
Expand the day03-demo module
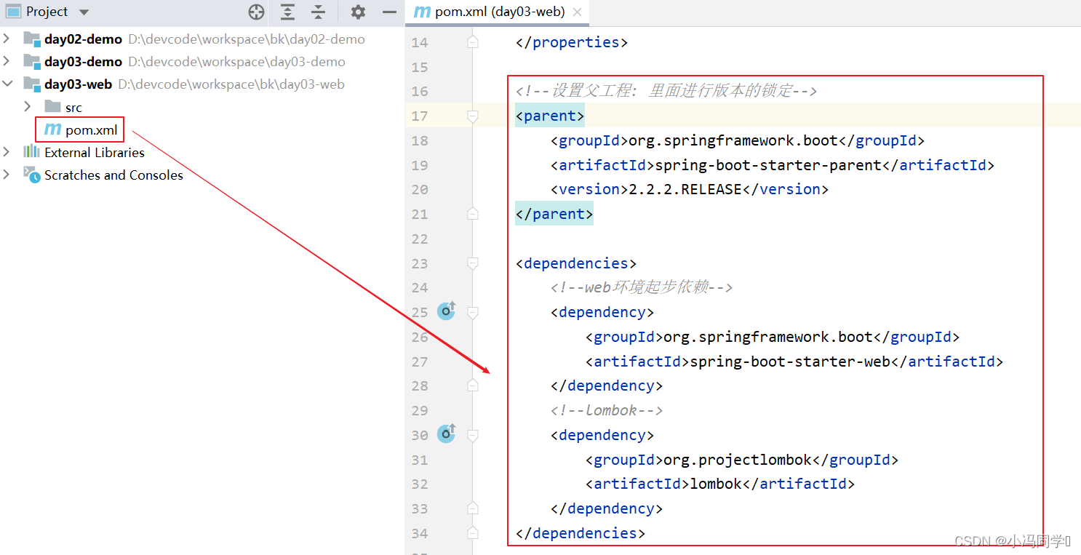click(7, 61)
